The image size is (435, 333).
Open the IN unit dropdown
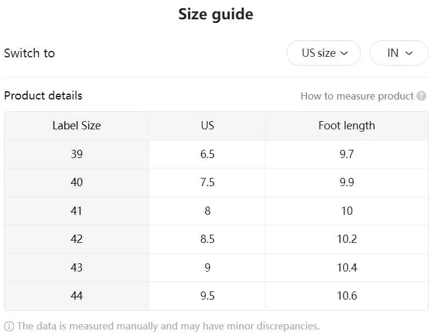click(x=399, y=53)
